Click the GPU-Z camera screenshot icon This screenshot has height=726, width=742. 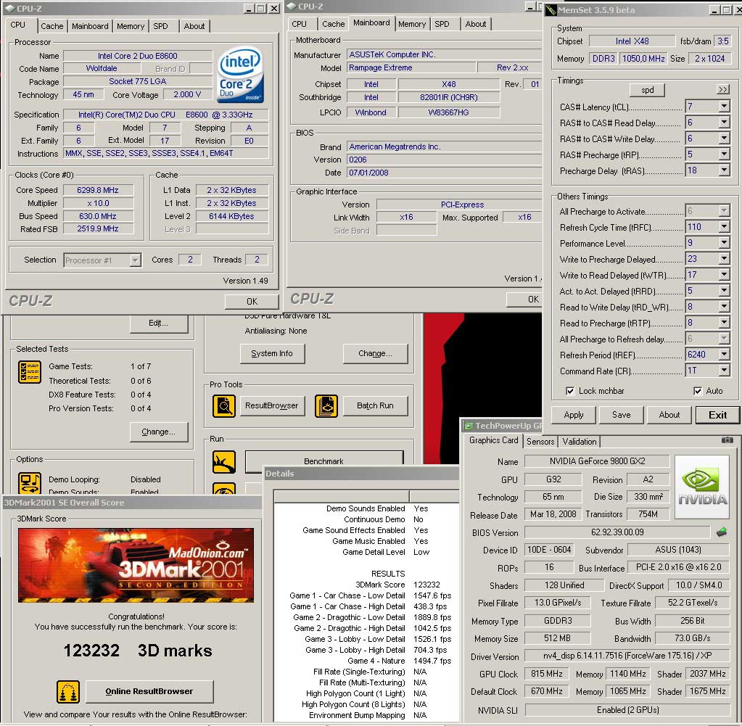727,440
